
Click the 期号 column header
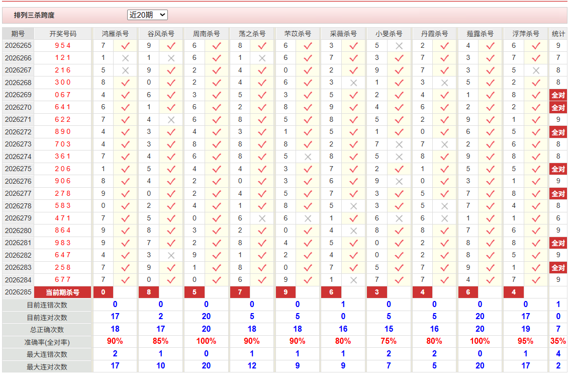(18, 34)
